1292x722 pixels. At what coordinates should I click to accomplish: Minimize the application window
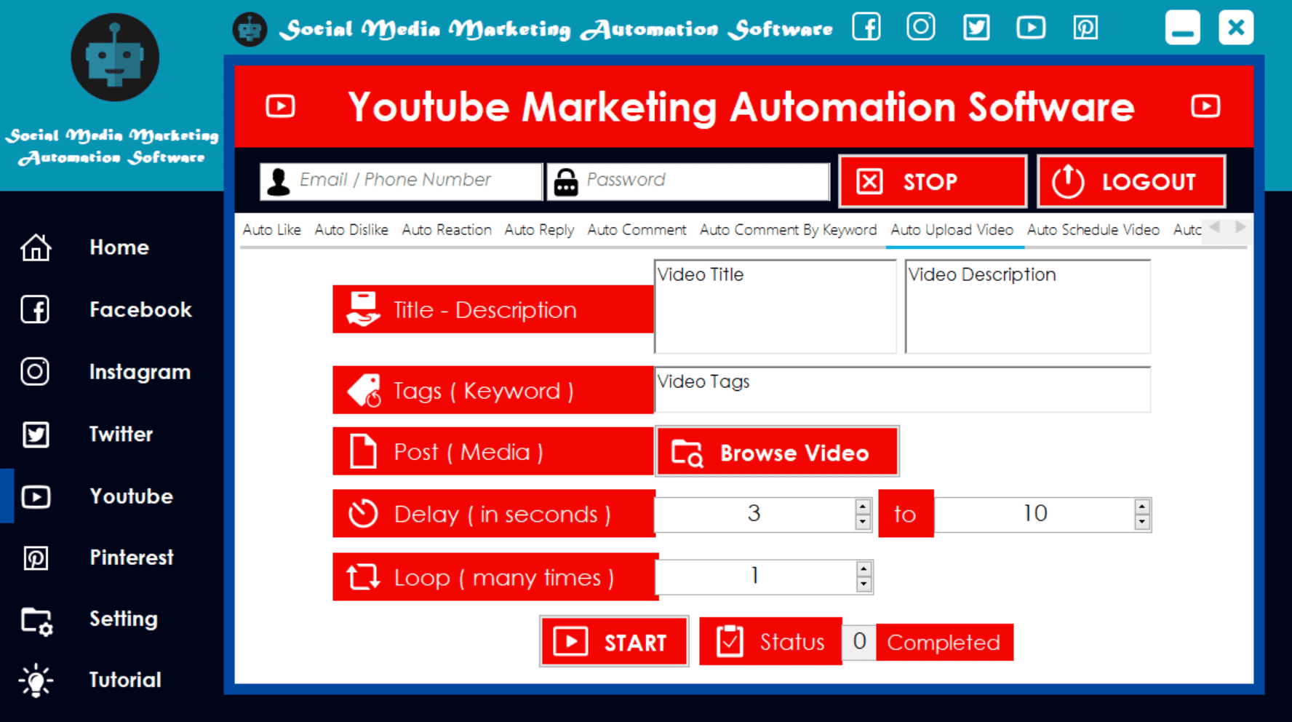coord(1182,28)
